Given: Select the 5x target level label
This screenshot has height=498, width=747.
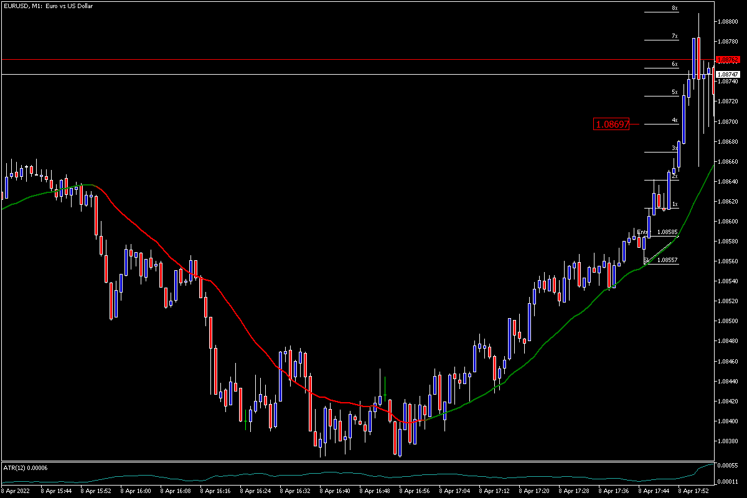Looking at the screenshot, I should pyautogui.click(x=675, y=92).
